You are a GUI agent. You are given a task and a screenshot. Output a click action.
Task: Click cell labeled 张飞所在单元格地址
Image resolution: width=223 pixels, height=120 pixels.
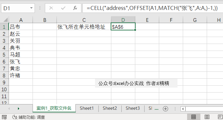pyautogui.click(x=84, y=27)
